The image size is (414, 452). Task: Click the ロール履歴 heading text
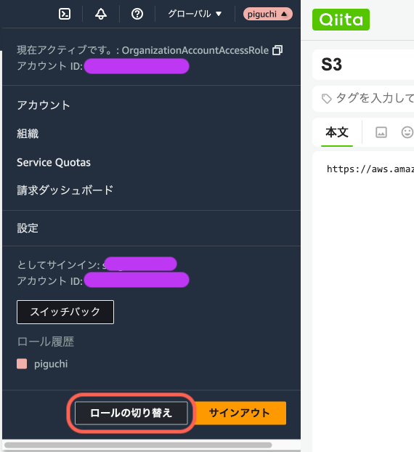[45, 342]
